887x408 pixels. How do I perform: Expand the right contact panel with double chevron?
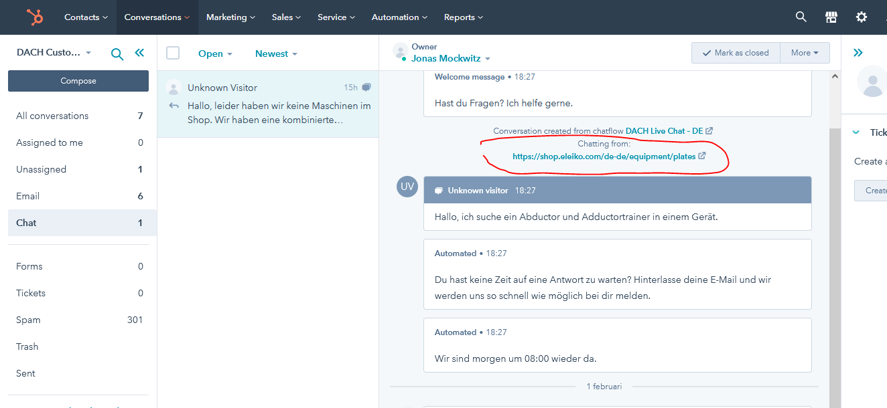click(858, 53)
